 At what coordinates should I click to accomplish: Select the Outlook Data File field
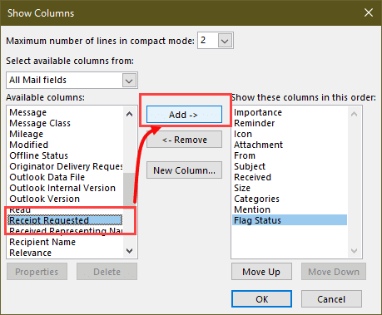(66, 177)
